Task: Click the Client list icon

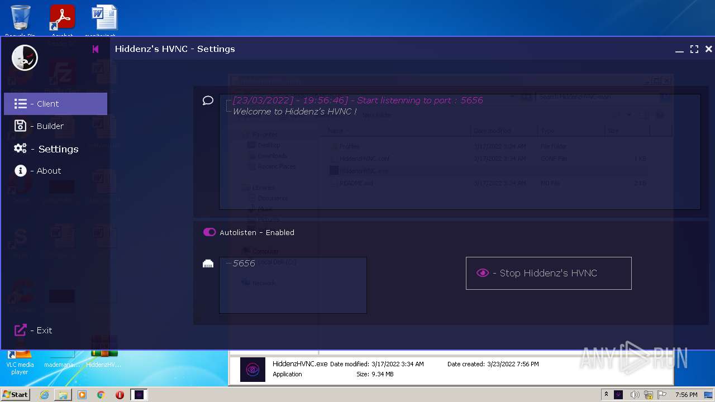Action: tap(21, 104)
